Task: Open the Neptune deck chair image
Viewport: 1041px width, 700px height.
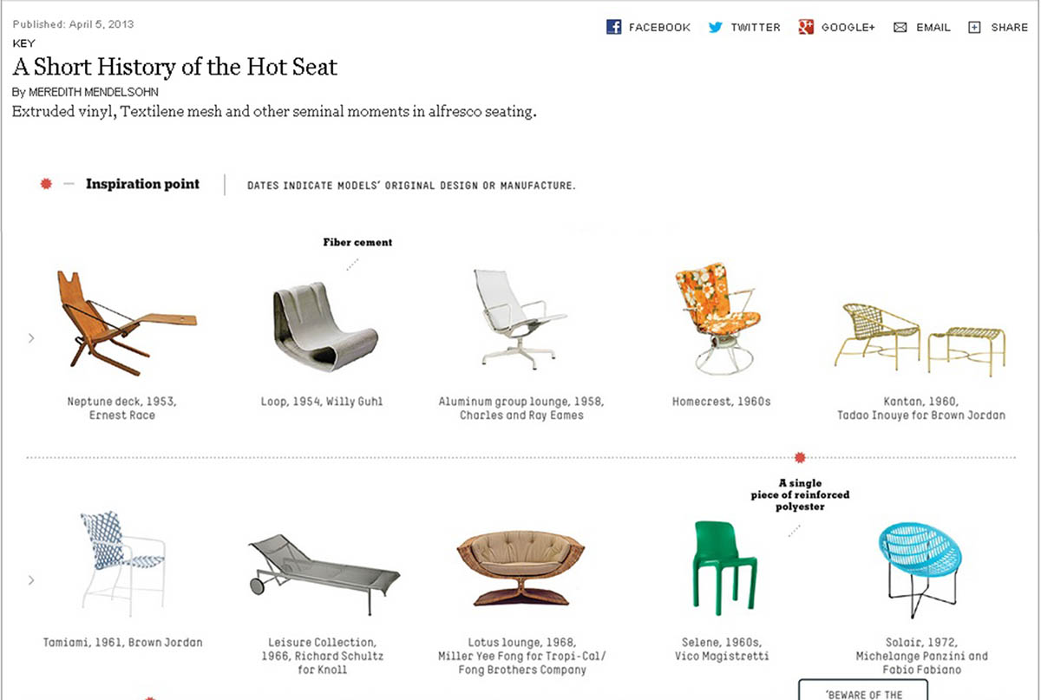Action: (121, 323)
